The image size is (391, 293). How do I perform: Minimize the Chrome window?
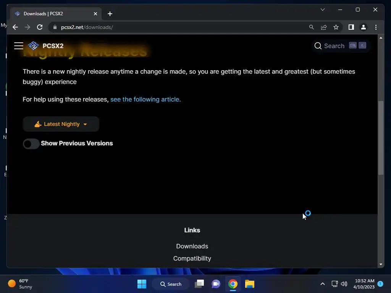(340, 10)
